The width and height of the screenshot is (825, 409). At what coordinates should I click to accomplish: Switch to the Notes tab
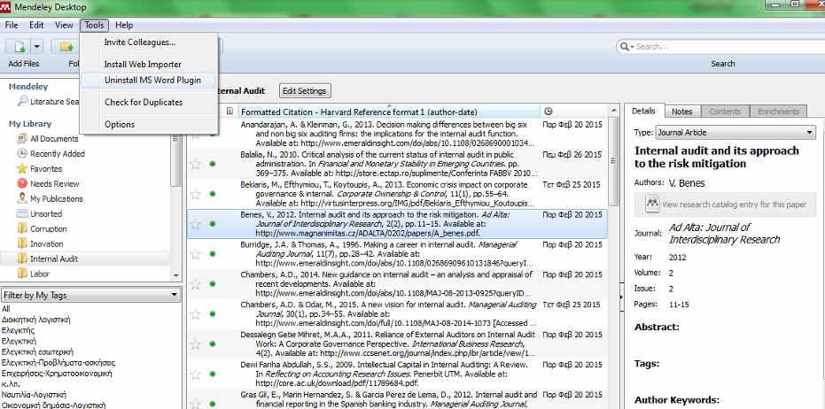(x=682, y=112)
